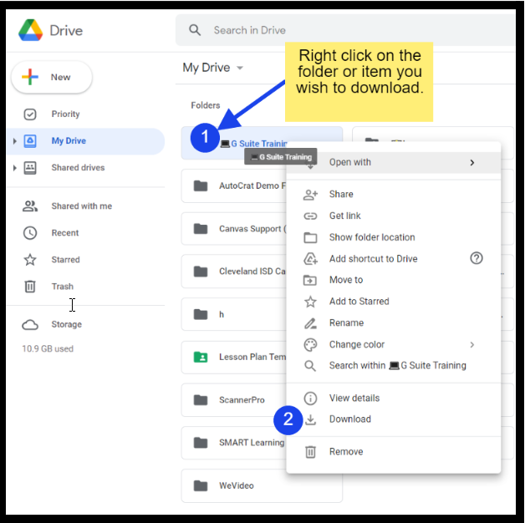Type in the Search in Drive field
Image resolution: width=525 pixels, height=523 pixels.
(x=334, y=30)
